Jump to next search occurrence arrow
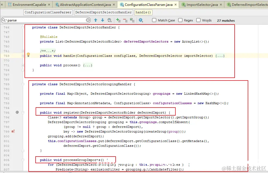 tap(103, 20)
